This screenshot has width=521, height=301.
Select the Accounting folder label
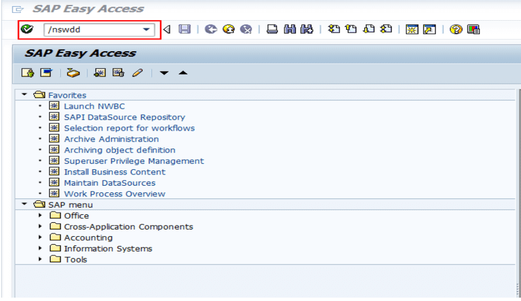tap(88, 237)
